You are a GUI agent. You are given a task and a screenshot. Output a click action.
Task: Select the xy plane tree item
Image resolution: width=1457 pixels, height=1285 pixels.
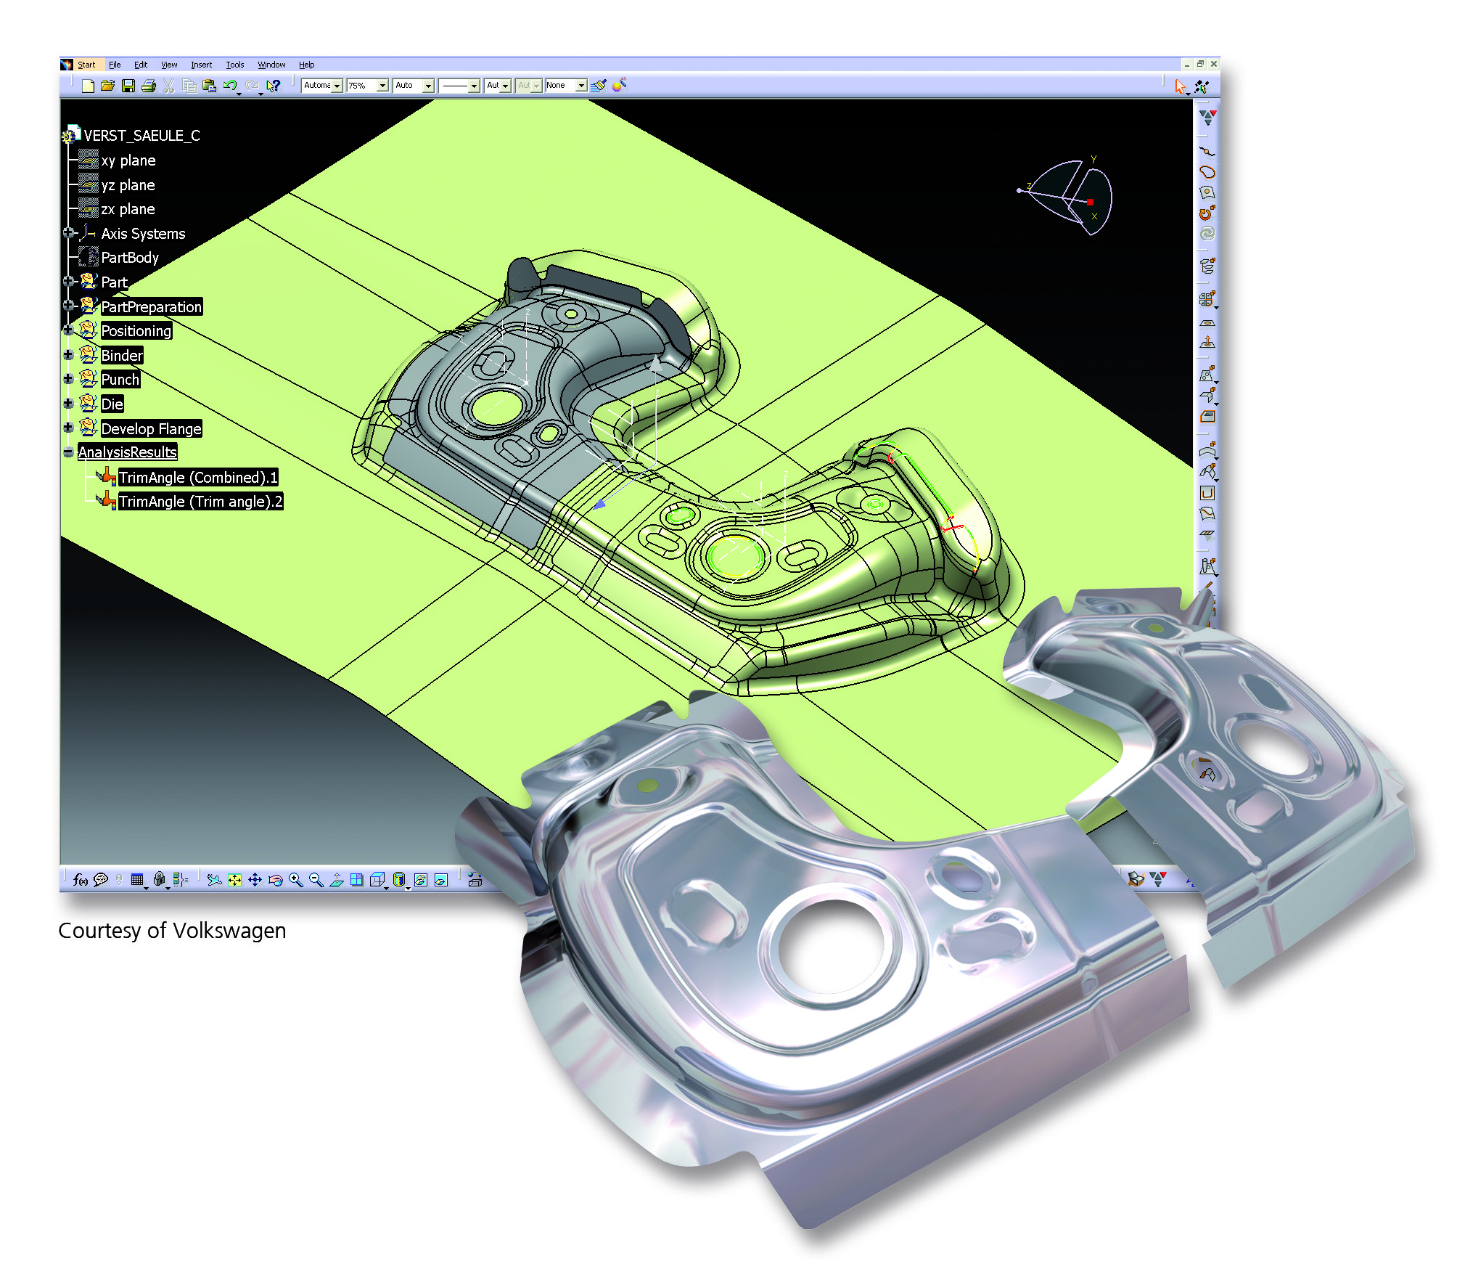coord(128,160)
